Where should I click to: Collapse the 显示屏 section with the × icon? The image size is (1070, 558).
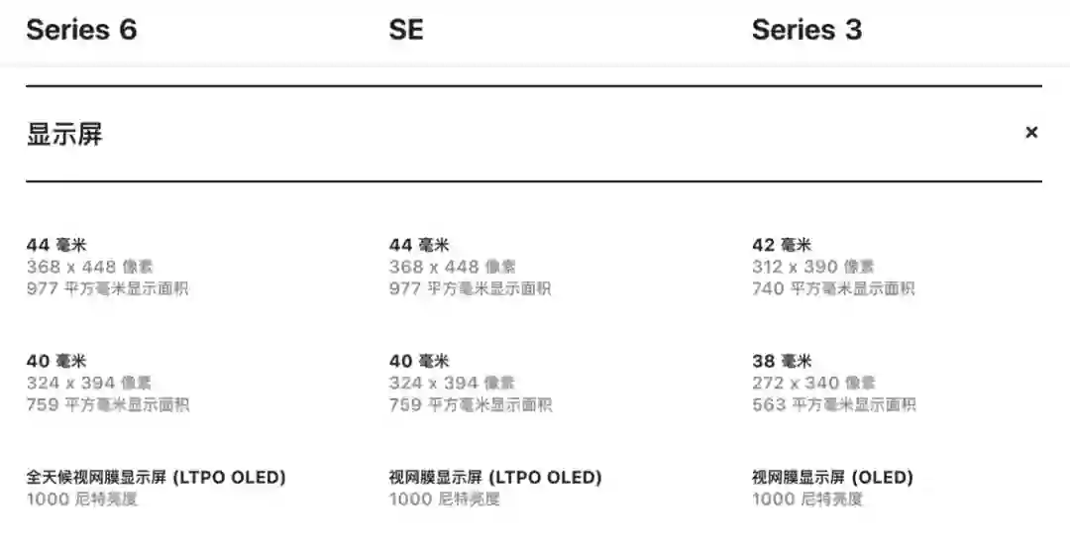(x=1031, y=133)
